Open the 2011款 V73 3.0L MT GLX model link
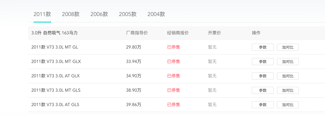325x115 pixels. click(x=56, y=61)
